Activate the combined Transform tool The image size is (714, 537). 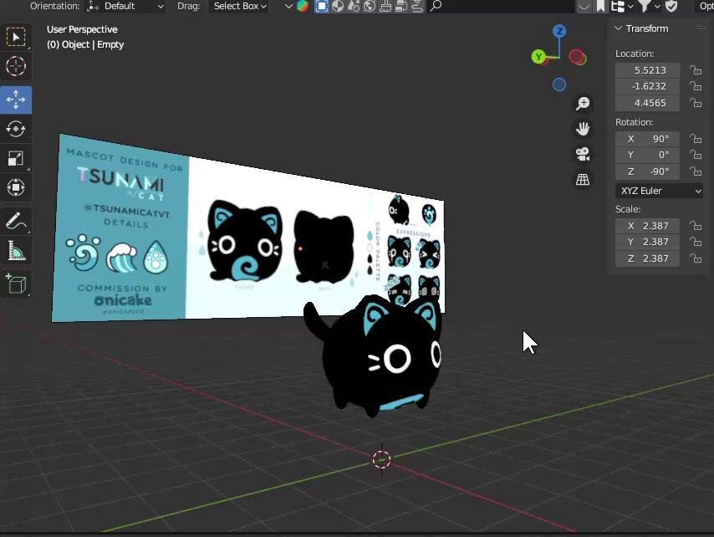[16, 187]
